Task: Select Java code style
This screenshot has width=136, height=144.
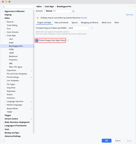Action: point(11,39)
